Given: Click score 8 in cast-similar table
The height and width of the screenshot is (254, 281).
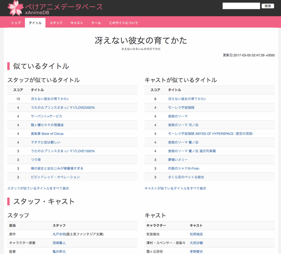Looking at the screenshot, I should (155, 99).
